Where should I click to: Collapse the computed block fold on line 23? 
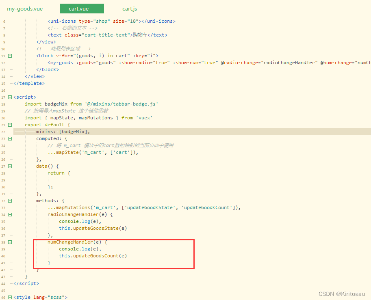click(x=10, y=138)
